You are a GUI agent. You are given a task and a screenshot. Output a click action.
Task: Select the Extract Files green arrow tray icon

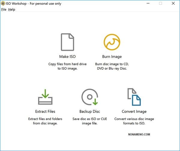pos(45,97)
